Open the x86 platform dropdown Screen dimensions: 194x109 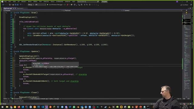click(40, 5)
